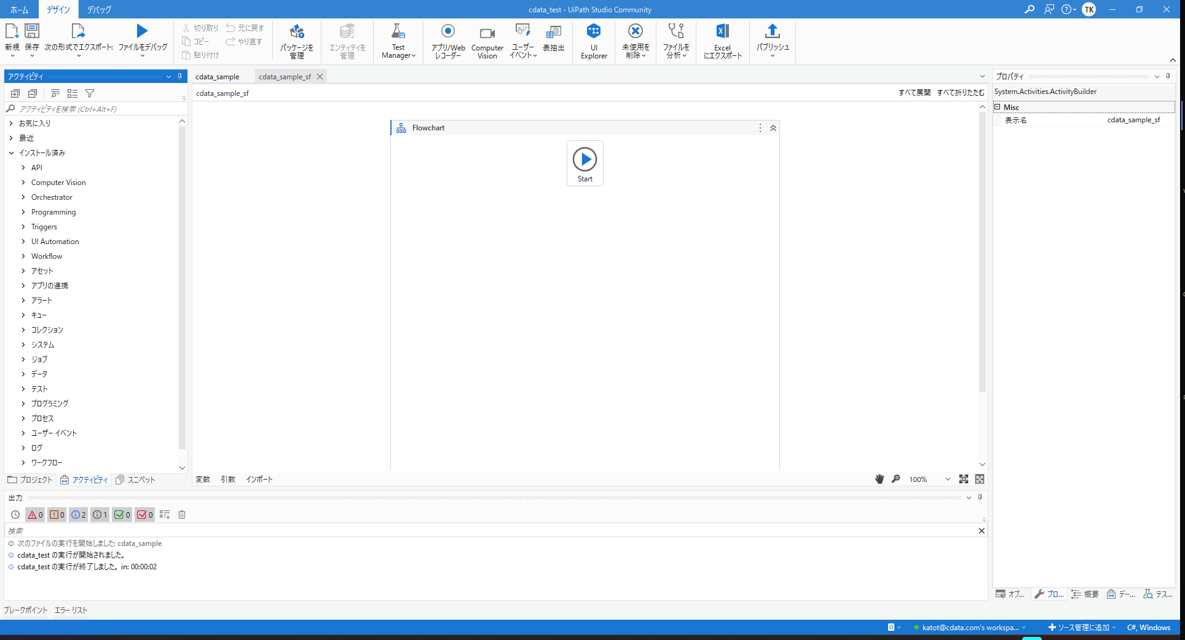Collapse Misc property section
Screen dimensions: 1185x640
click(x=997, y=107)
